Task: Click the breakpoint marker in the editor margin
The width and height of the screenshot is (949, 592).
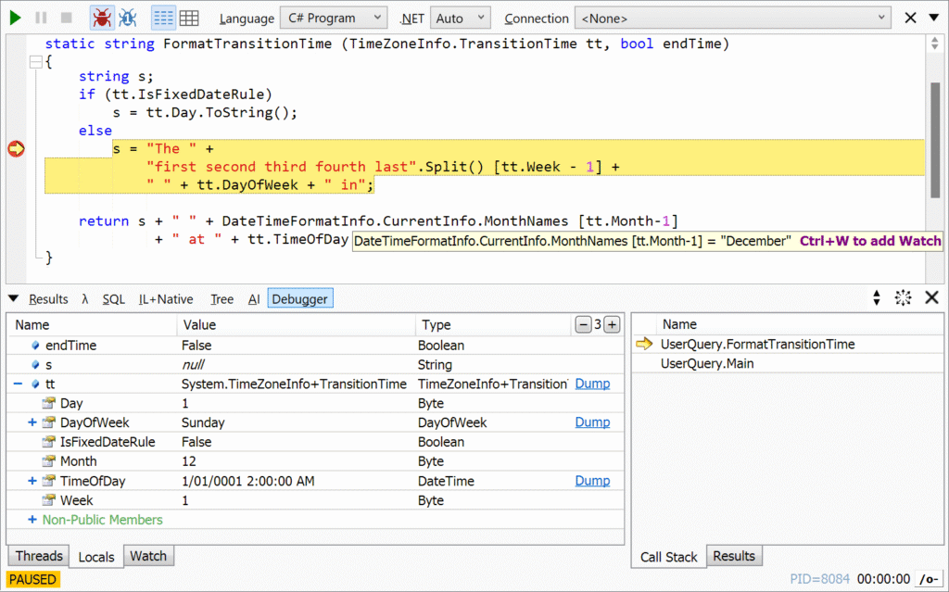Action: pyautogui.click(x=16, y=148)
